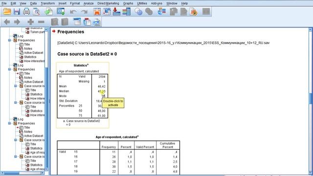Select 'Taken part' item in outline

[37, 32]
